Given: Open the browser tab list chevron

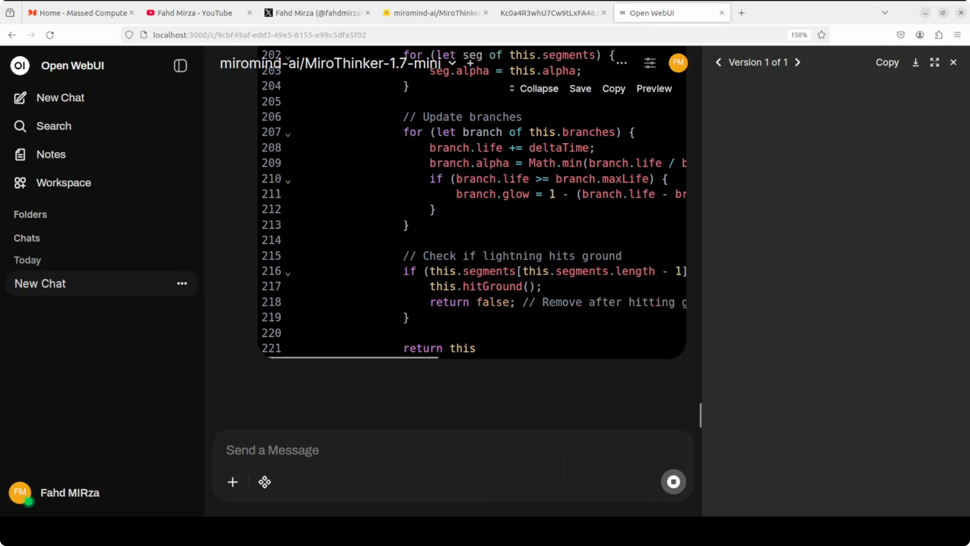Looking at the screenshot, I should tap(885, 12).
